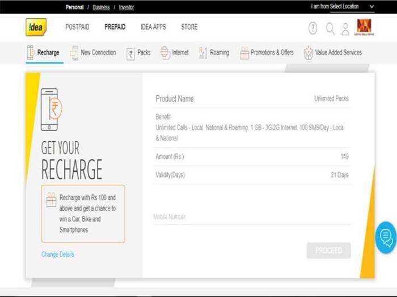
Task: Click the Aditya Birla Group logo
Action: (364, 27)
